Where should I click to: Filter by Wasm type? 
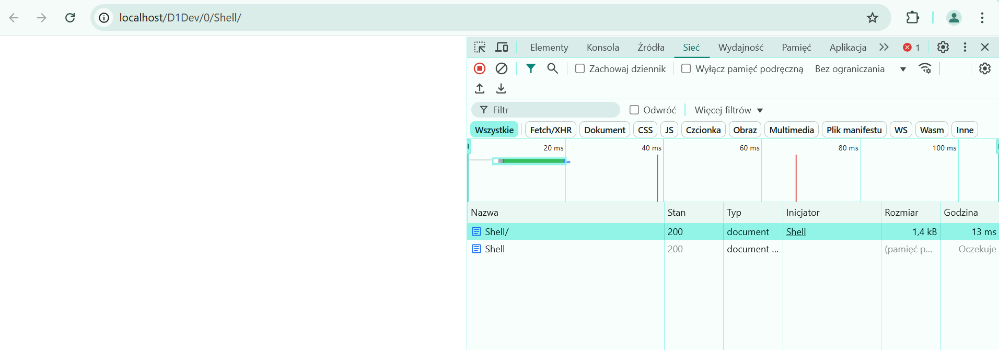point(932,130)
